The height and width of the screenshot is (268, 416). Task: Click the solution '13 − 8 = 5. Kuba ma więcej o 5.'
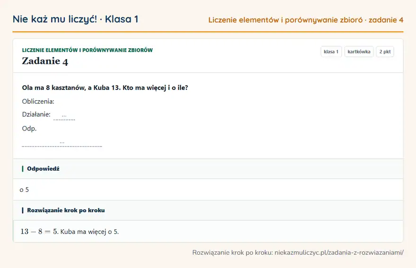point(70,232)
